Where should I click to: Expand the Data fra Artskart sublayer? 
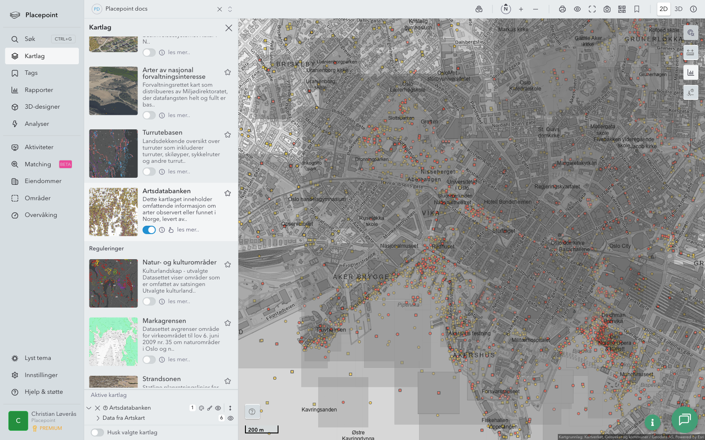pos(98,418)
